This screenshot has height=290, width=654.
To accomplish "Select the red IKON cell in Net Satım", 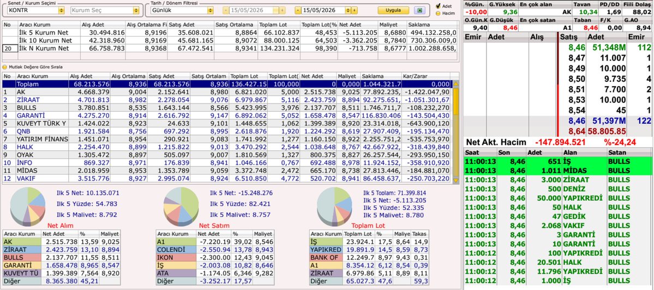I will pyautogui.click(x=176, y=257).
